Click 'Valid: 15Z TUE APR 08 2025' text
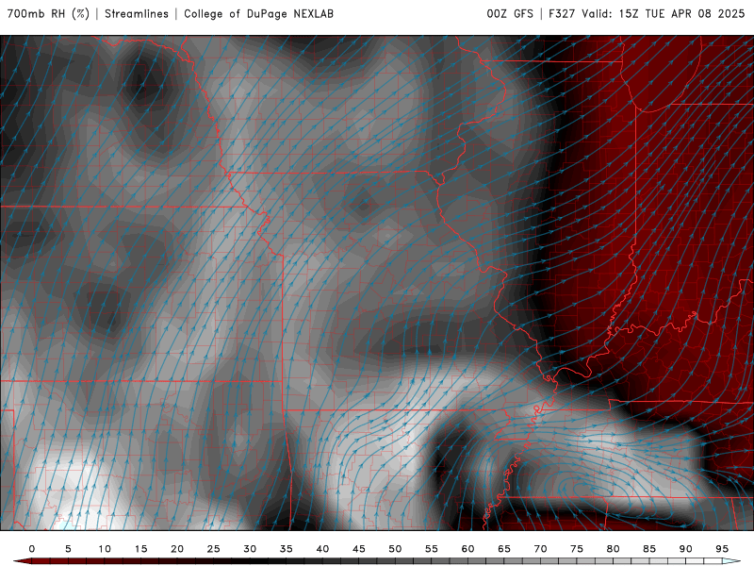The image size is (754, 566). (664, 14)
